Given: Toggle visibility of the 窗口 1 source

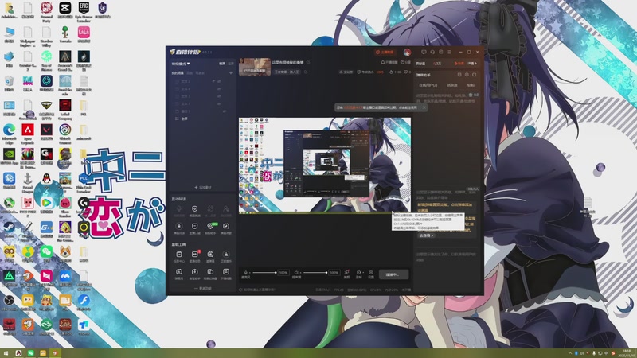Looking at the screenshot, I should coord(225,111).
